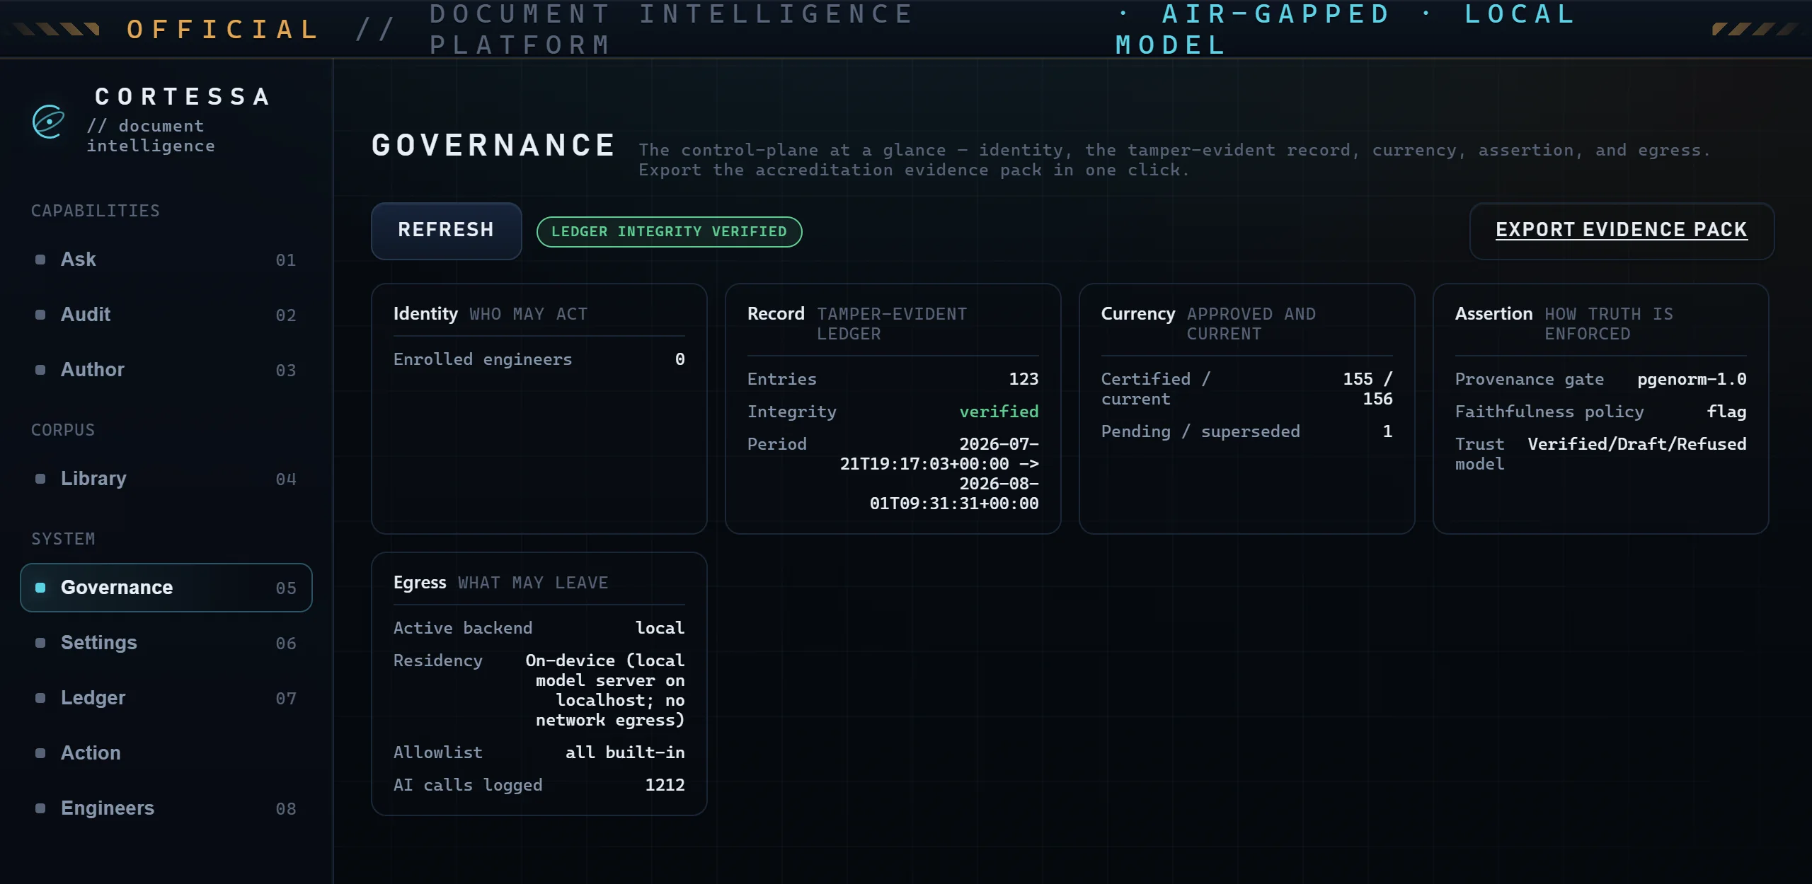Screen dimensions: 1812x884
Task: Click the Allowlist 'all built-in' value
Action: click(x=625, y=752)
